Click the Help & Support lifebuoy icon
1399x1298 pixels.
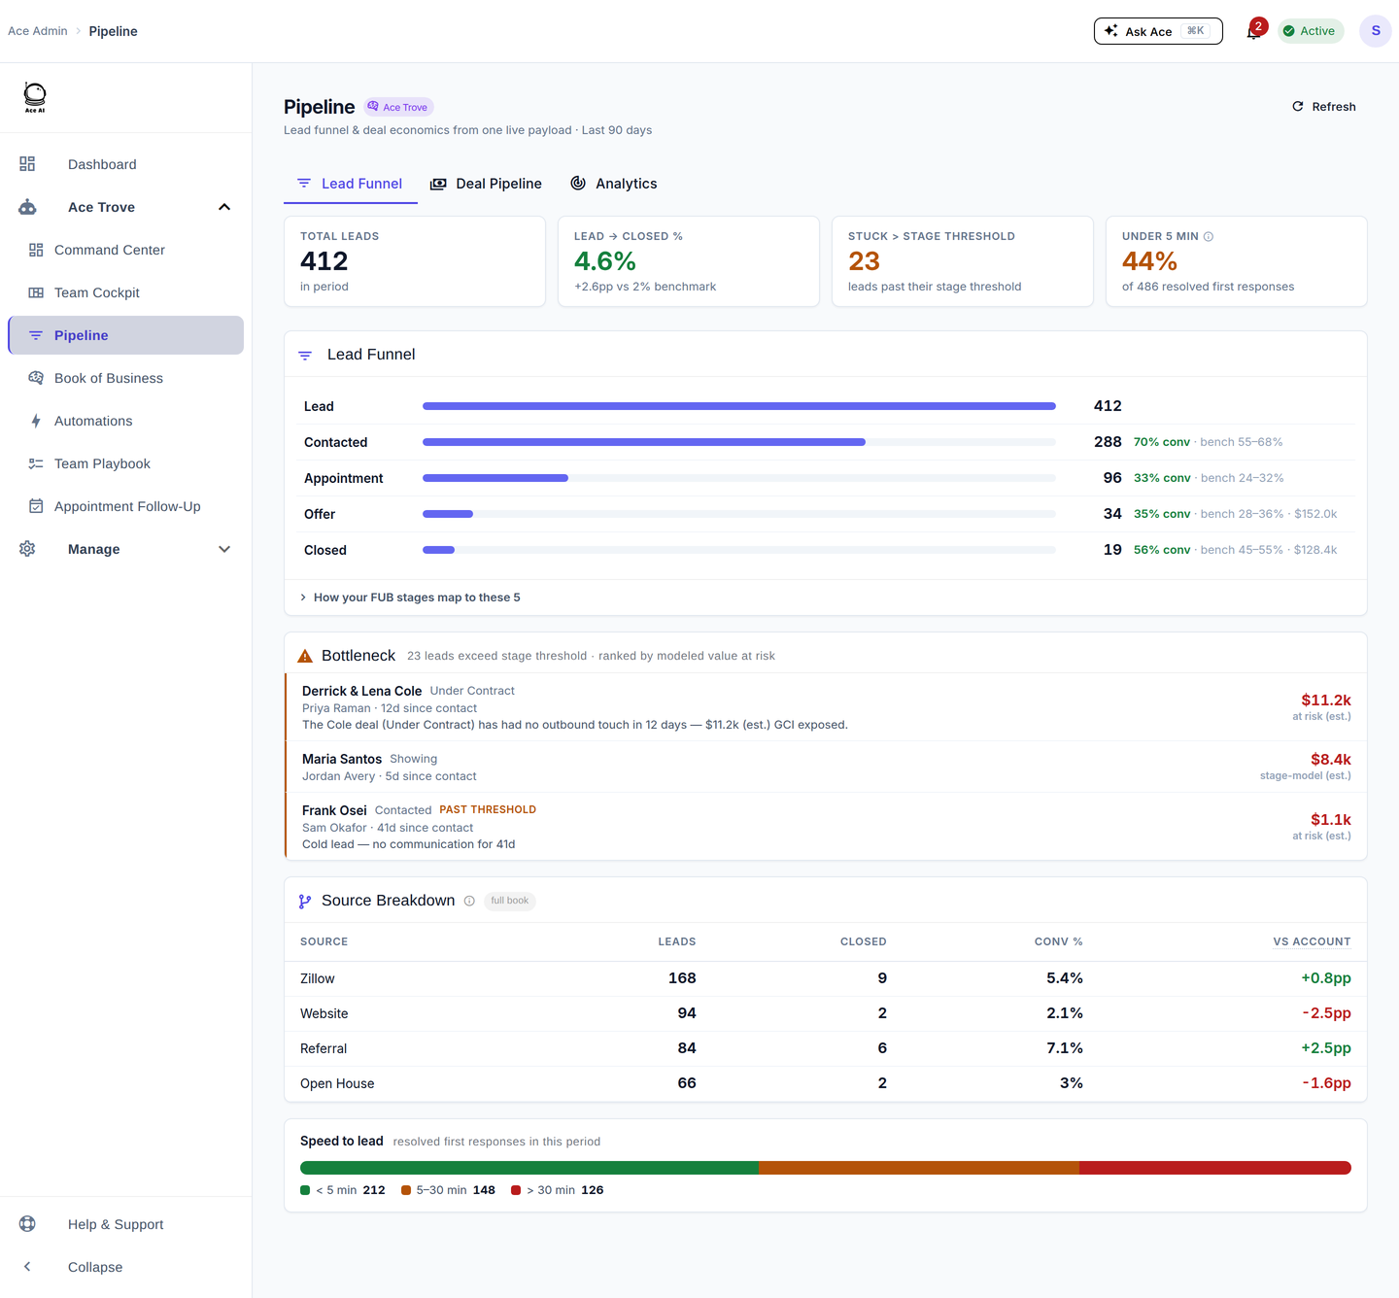point(27,1224)
